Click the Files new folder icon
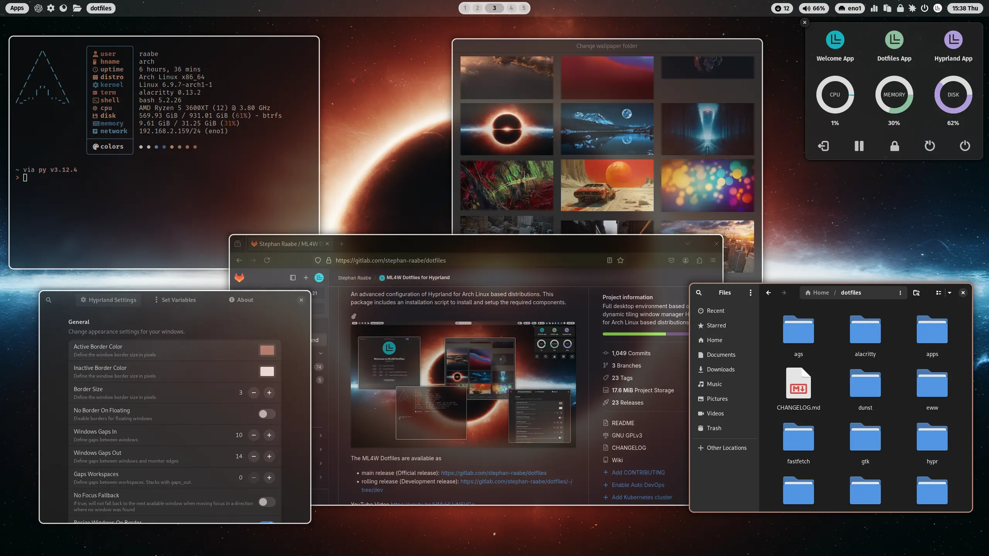Screen dimensions: 989x556 pyautogui.click(x=916, y=293)
